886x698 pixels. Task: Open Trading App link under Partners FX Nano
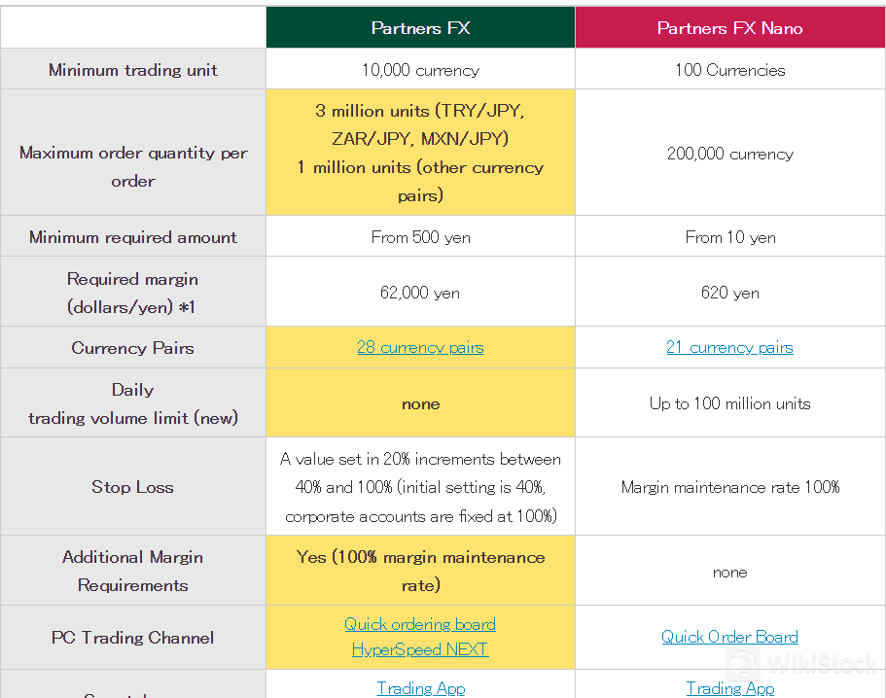pyautogui.click(x=729, y=688)
